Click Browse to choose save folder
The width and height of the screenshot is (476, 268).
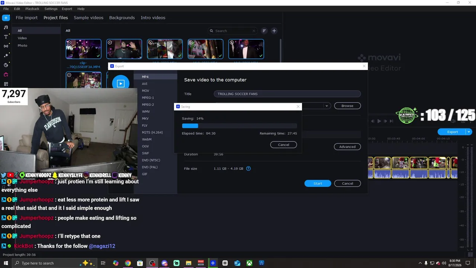(x=347, y=106)
